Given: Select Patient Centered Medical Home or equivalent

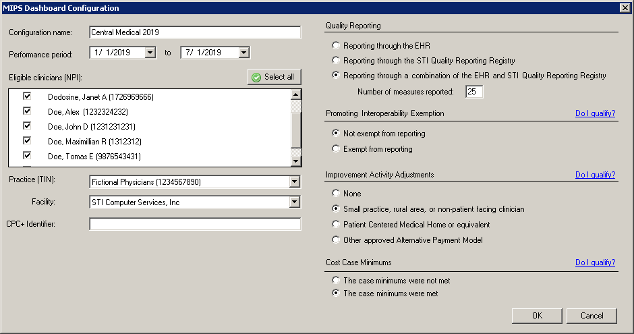Looking at the screenshot, I should click(x=336, y=224).
